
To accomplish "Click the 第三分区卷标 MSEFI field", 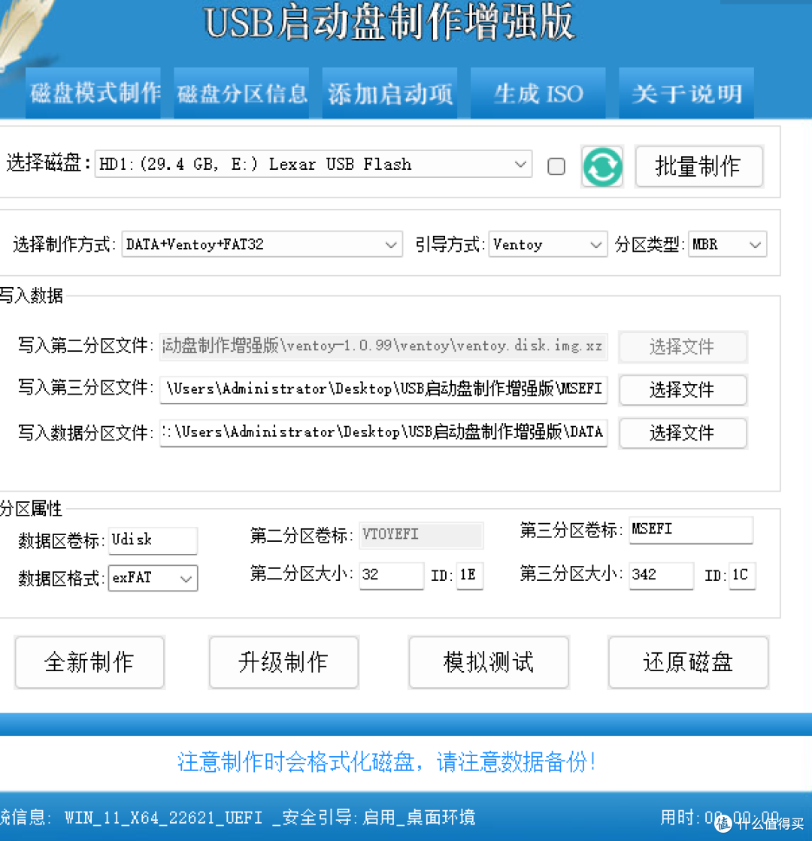I will 691,530.
